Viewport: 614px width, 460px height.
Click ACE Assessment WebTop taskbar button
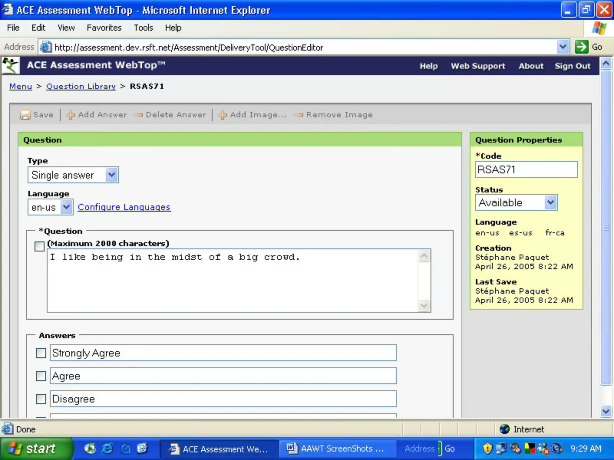tap(219, 449)
